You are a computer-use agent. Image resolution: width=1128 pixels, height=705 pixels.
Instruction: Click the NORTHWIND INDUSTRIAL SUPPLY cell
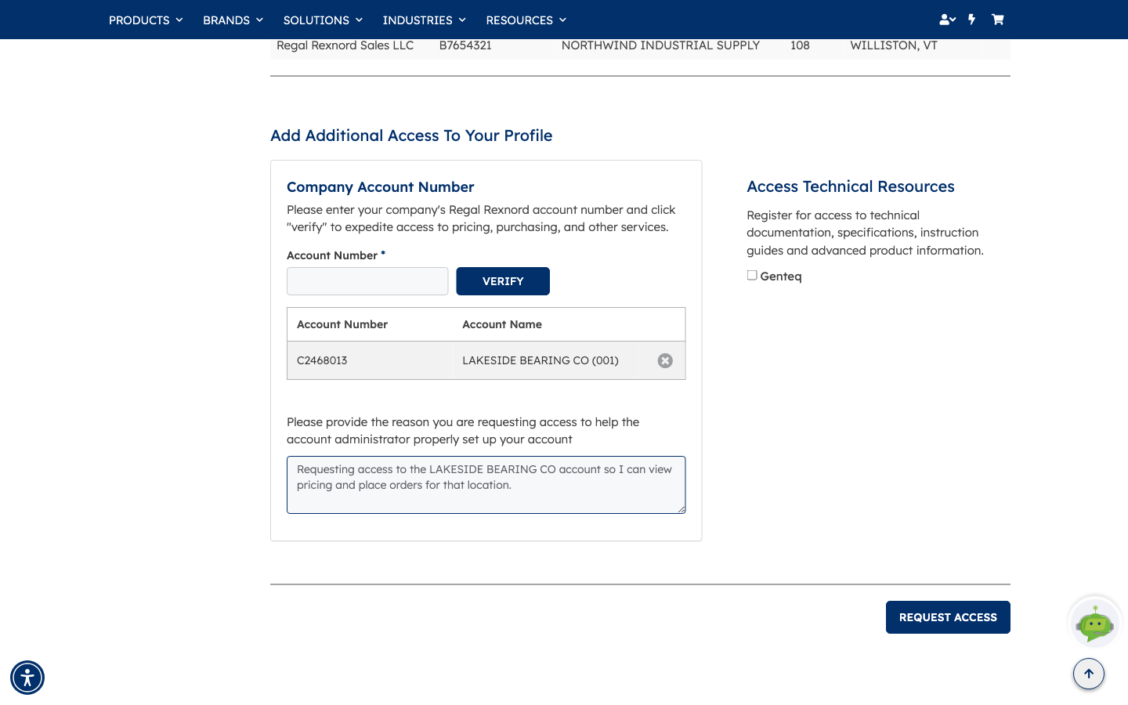tap(660, 45)
